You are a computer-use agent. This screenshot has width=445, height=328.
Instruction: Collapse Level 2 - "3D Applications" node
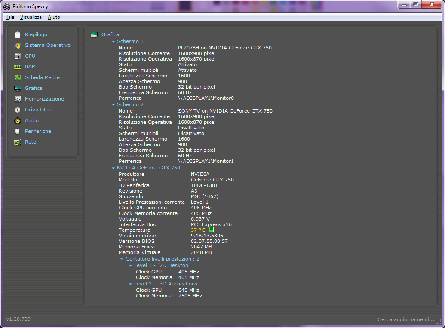[131, 284]
